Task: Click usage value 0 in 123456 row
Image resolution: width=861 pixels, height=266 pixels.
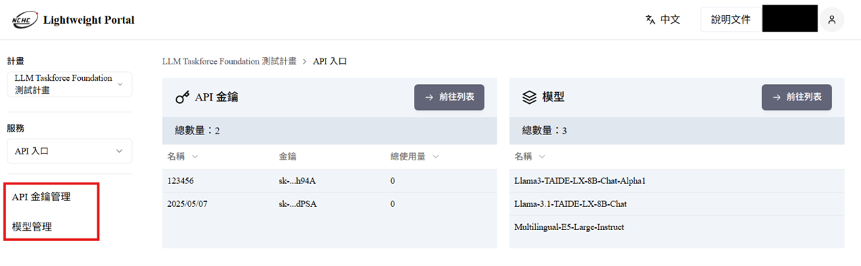Action: click(393, 181)
